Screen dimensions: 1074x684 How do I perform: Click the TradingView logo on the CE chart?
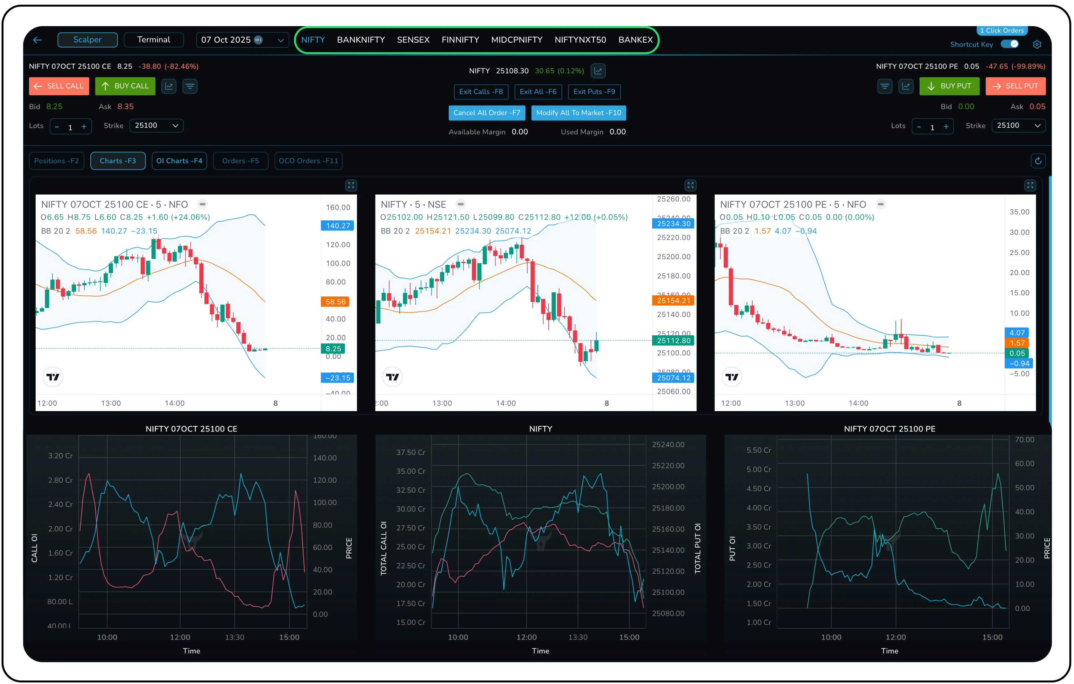coord(53,377)
